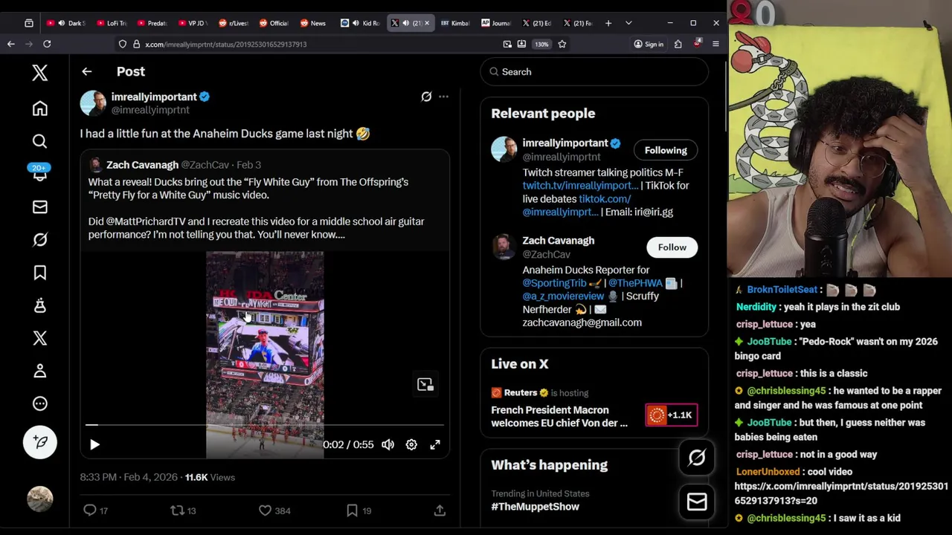Open account avatar at sidebar bottom
The width and height of the screenshot is (952, 535).
[40, 499]
